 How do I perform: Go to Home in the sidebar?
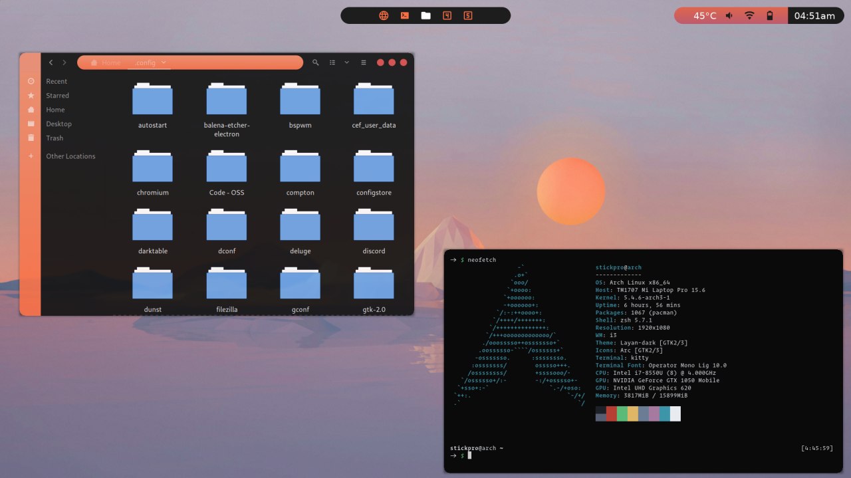55,110
